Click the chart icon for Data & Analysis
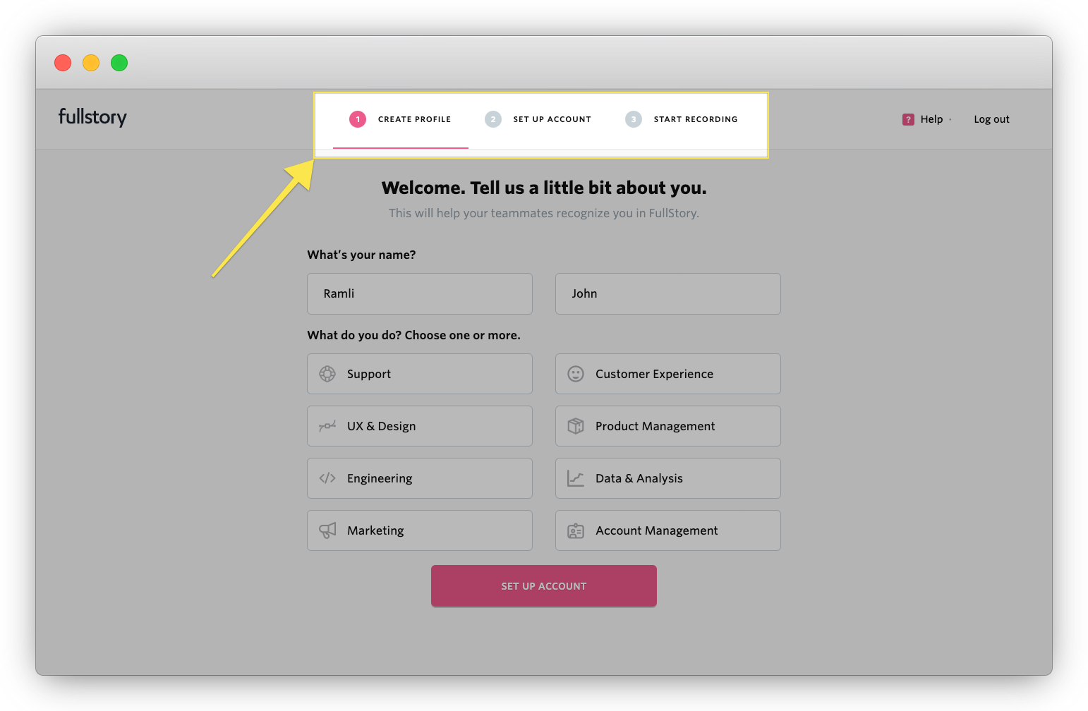 (x=576, y=478)
